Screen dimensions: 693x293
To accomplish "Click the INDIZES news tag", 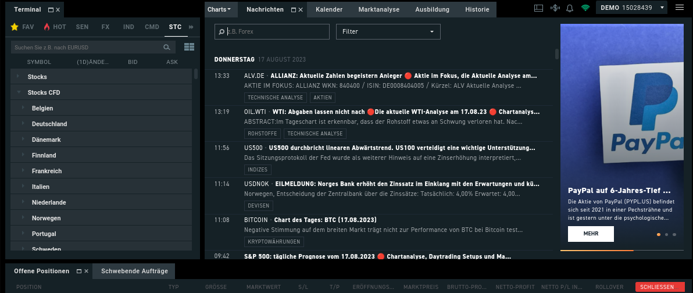I will (x=258, y=170).
